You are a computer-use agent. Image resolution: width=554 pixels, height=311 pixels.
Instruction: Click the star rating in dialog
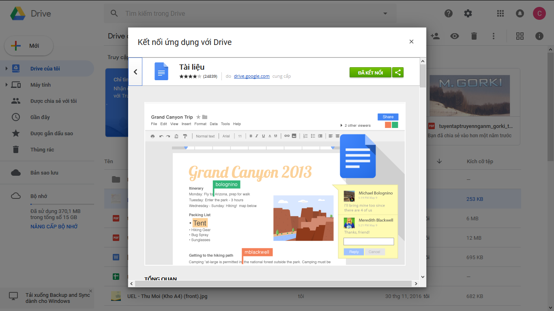[190, 76]
